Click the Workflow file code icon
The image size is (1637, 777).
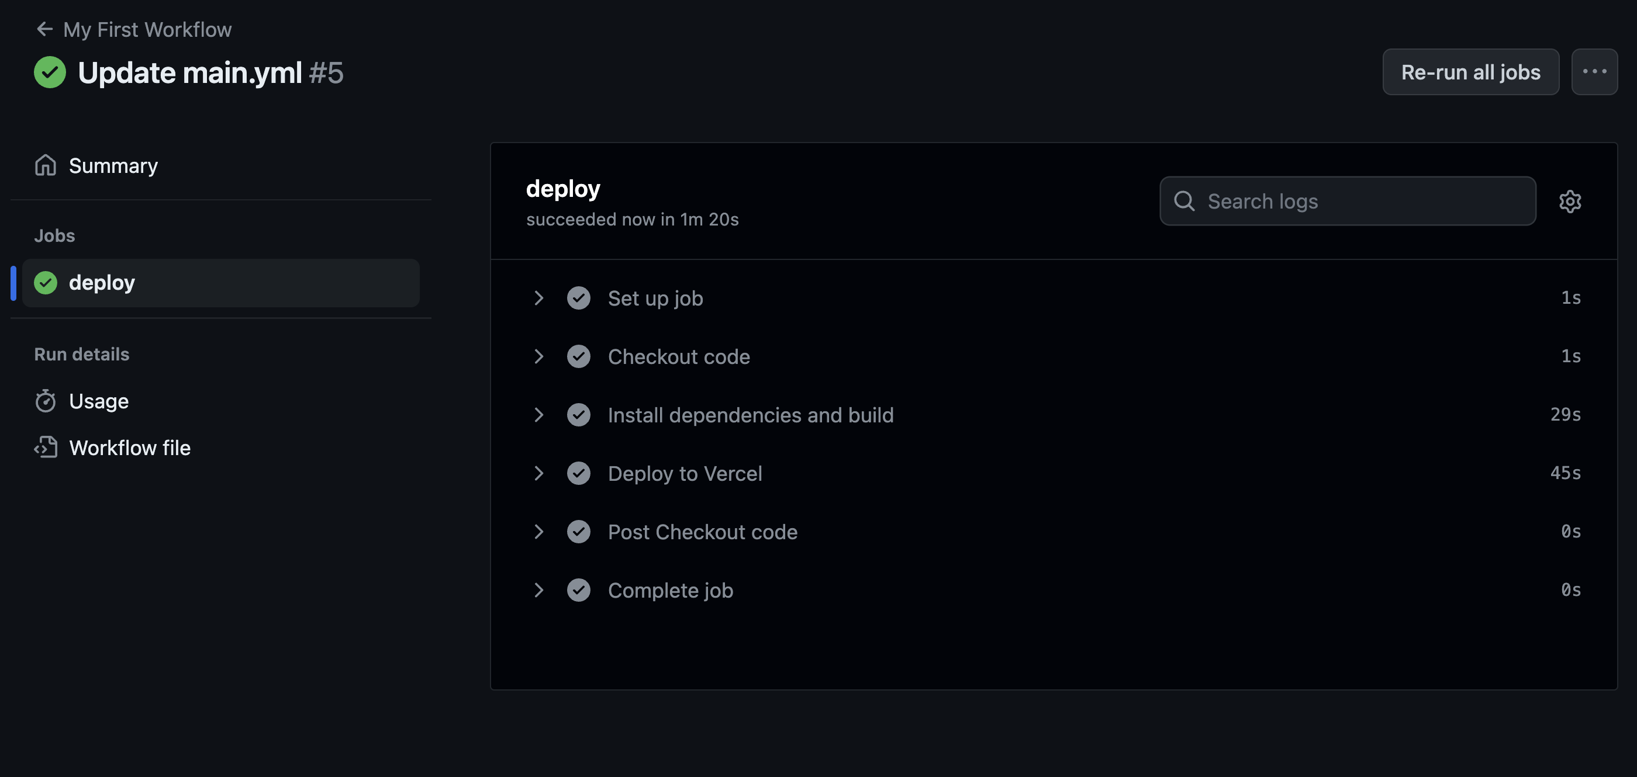pos(46,448)
